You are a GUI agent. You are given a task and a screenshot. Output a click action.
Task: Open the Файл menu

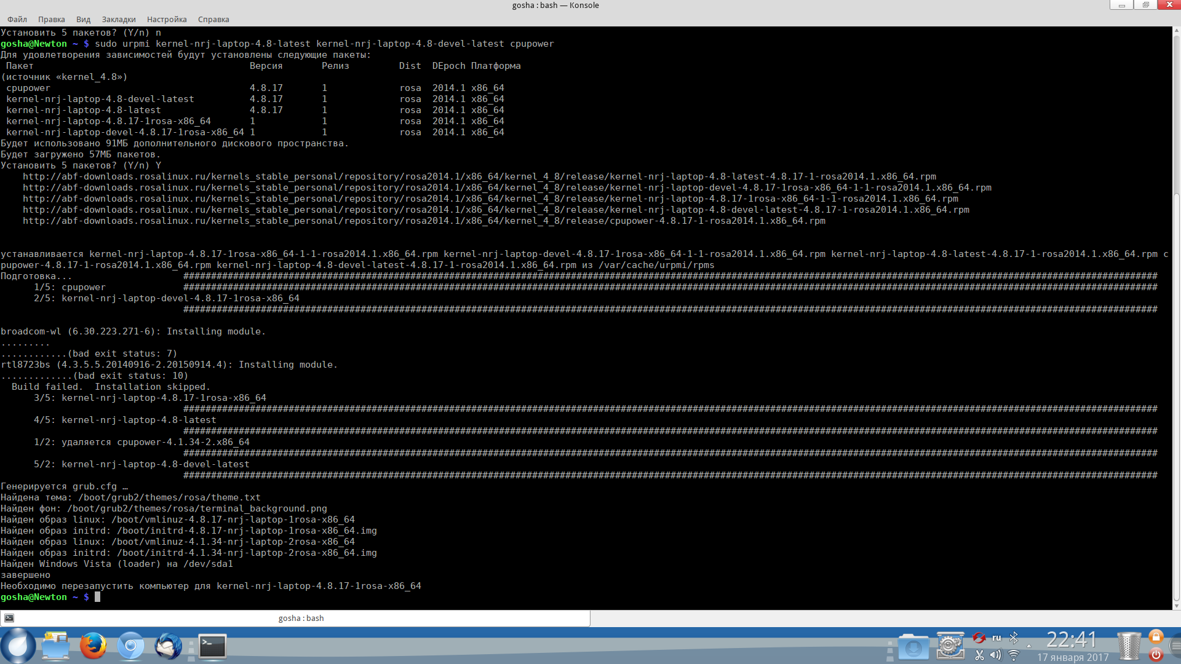tap(17, 19)
